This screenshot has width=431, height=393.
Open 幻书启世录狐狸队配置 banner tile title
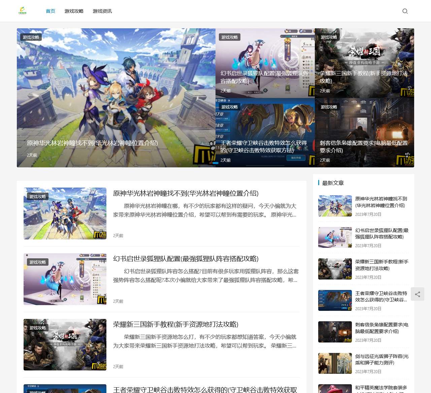(264, 77)
